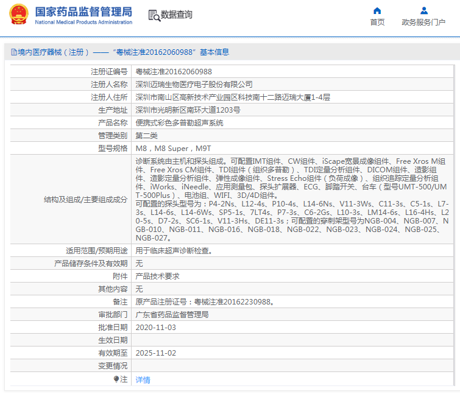Click the 国家药品监督管理局 site title

pos(83,12)
